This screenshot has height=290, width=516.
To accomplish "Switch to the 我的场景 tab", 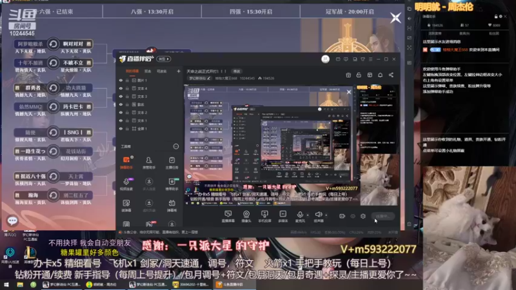I will pos(132,71).
